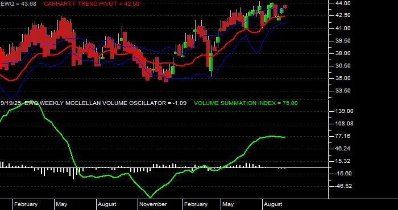Click the 46.24 oscillator axis label
Image resolution: width=398 pixels, height=210 pixels.
click(x=343, y=149)
